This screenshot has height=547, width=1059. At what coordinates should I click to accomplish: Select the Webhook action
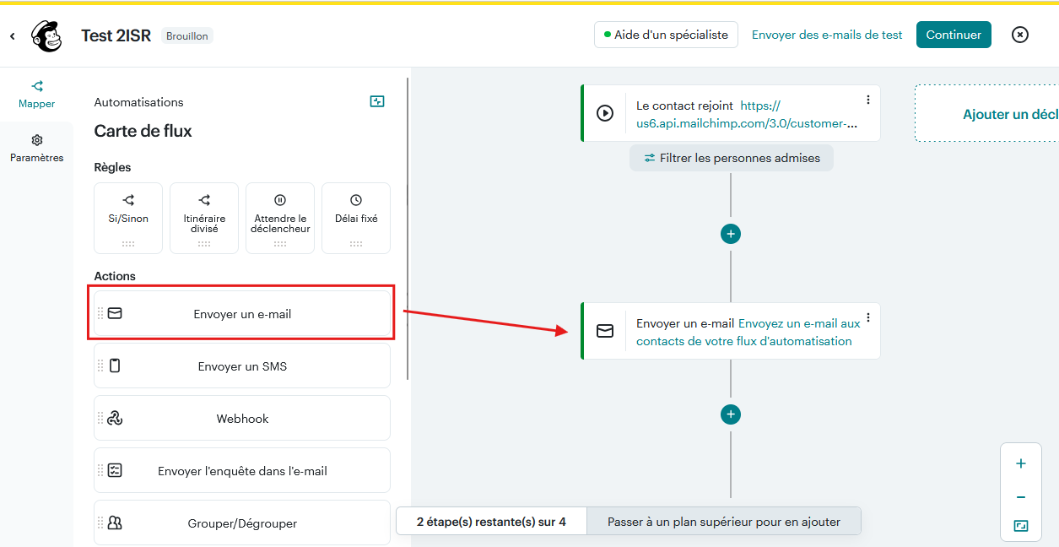(242, 419)
